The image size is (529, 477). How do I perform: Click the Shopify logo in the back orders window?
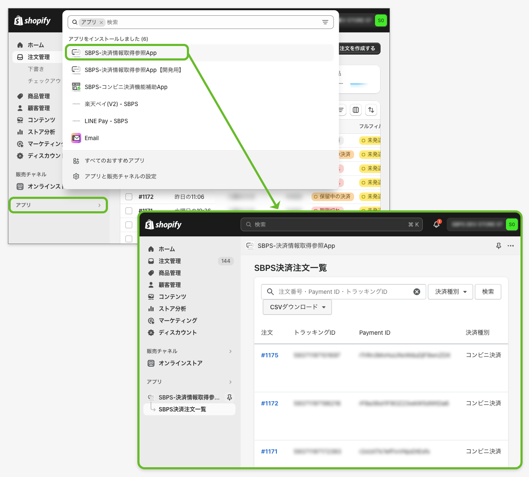tap(32, 20)
